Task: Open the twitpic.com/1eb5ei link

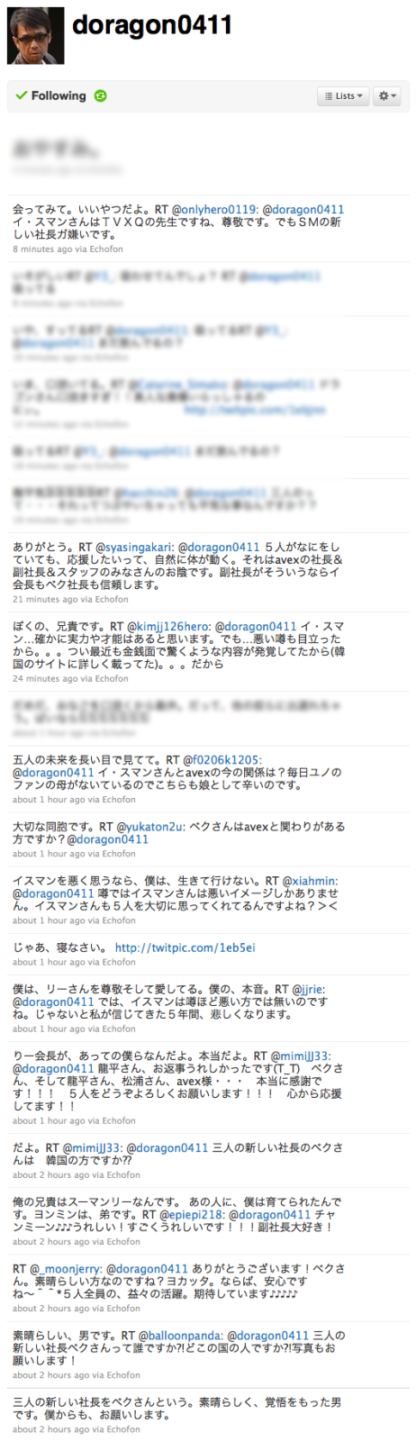Action: [x=185, y=947]
